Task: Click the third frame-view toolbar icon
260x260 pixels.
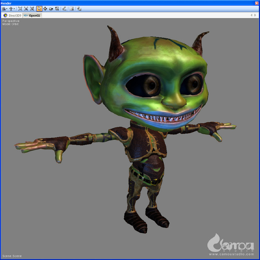Action: pos(32,9)
